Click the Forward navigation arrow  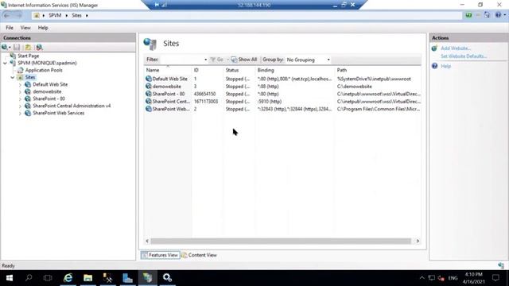pyautogui.click(x=18, y=16)
